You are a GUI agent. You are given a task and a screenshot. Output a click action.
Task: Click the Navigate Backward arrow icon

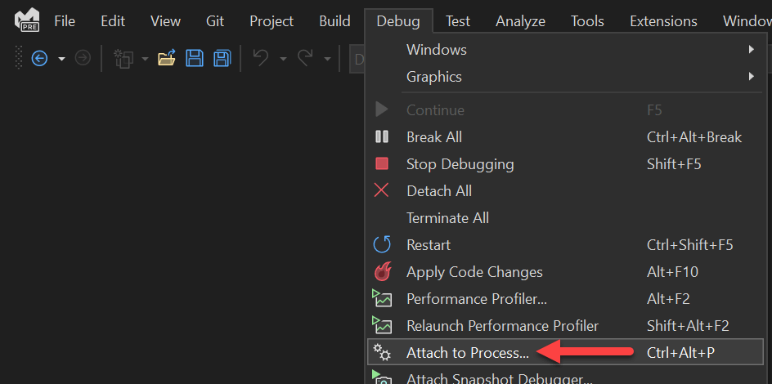coord(39,58)
